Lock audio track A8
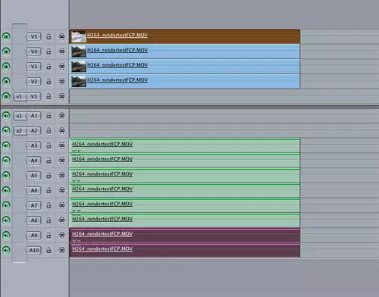Viewport: 379px width, 297px height. pos(49,220)
